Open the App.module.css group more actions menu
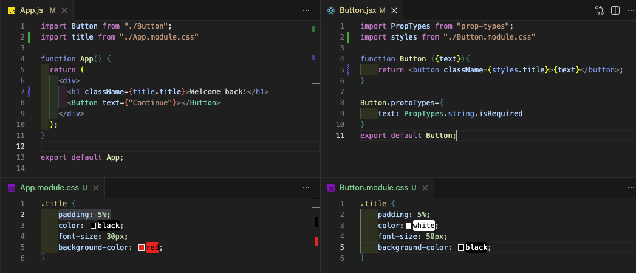The height and width of the screenshot is (273, 636). pos(306,188)
